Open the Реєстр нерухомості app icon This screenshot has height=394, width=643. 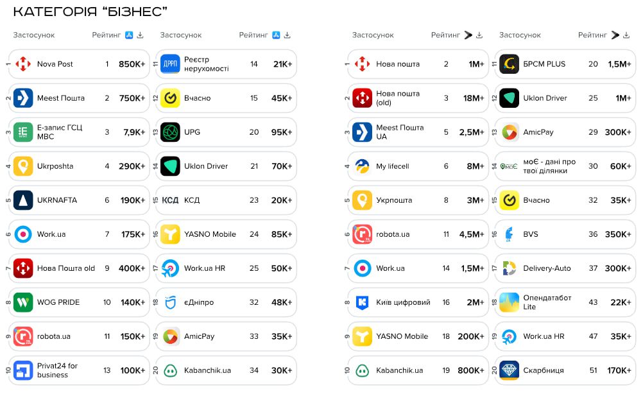point(170,64)
